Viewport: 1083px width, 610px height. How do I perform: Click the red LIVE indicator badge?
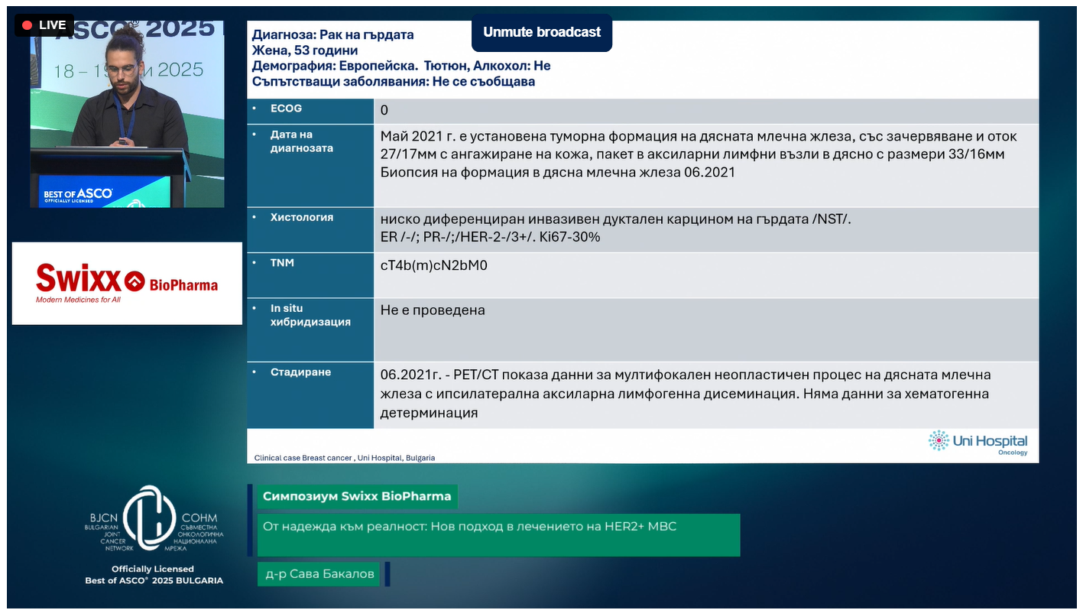click(x=44, y=25)
